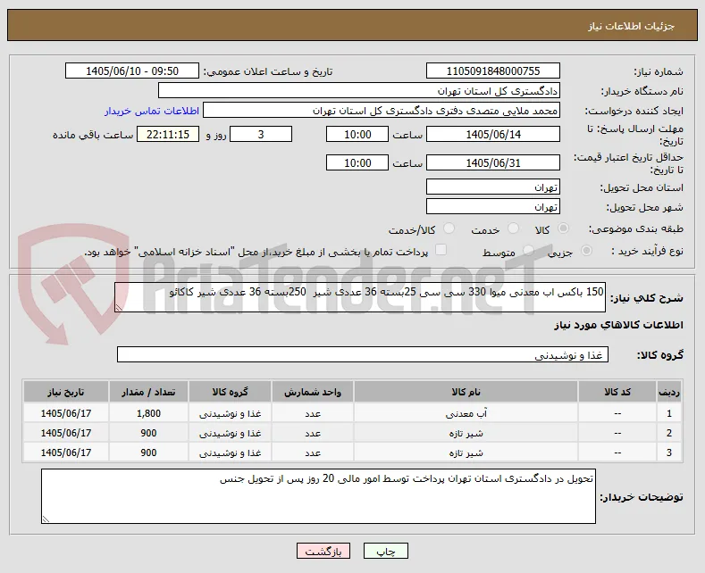Click the quantity cell 1,800
Viewport: 705px width, 573px height.
[148, 413]
